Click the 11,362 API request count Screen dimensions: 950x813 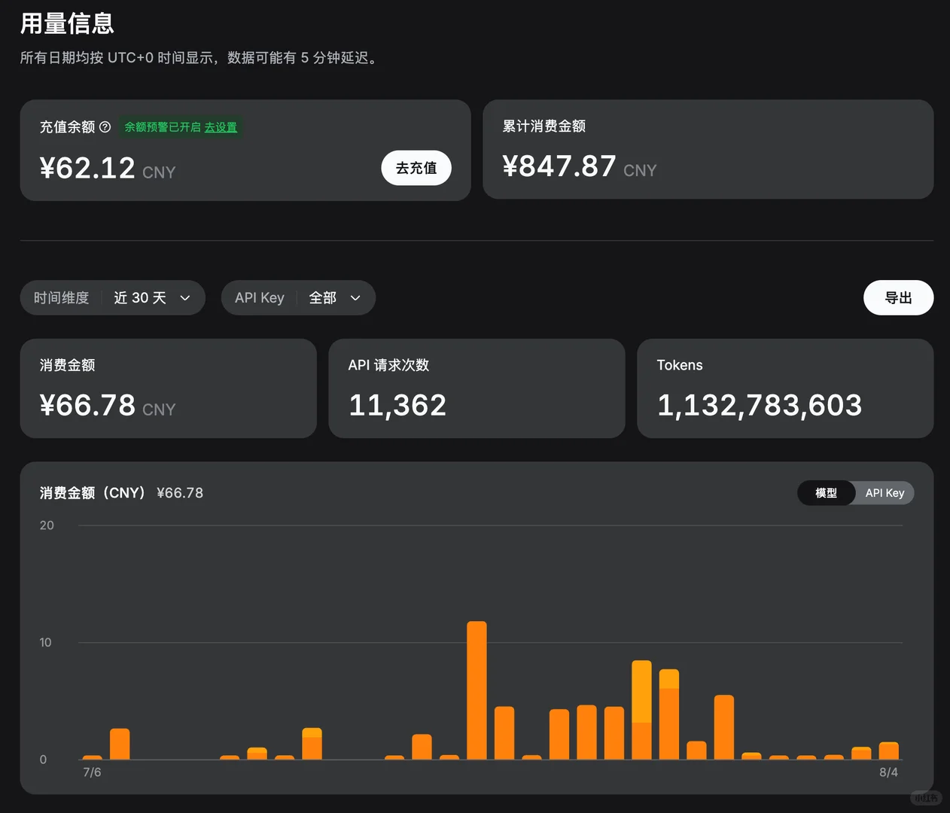(397, 406)
